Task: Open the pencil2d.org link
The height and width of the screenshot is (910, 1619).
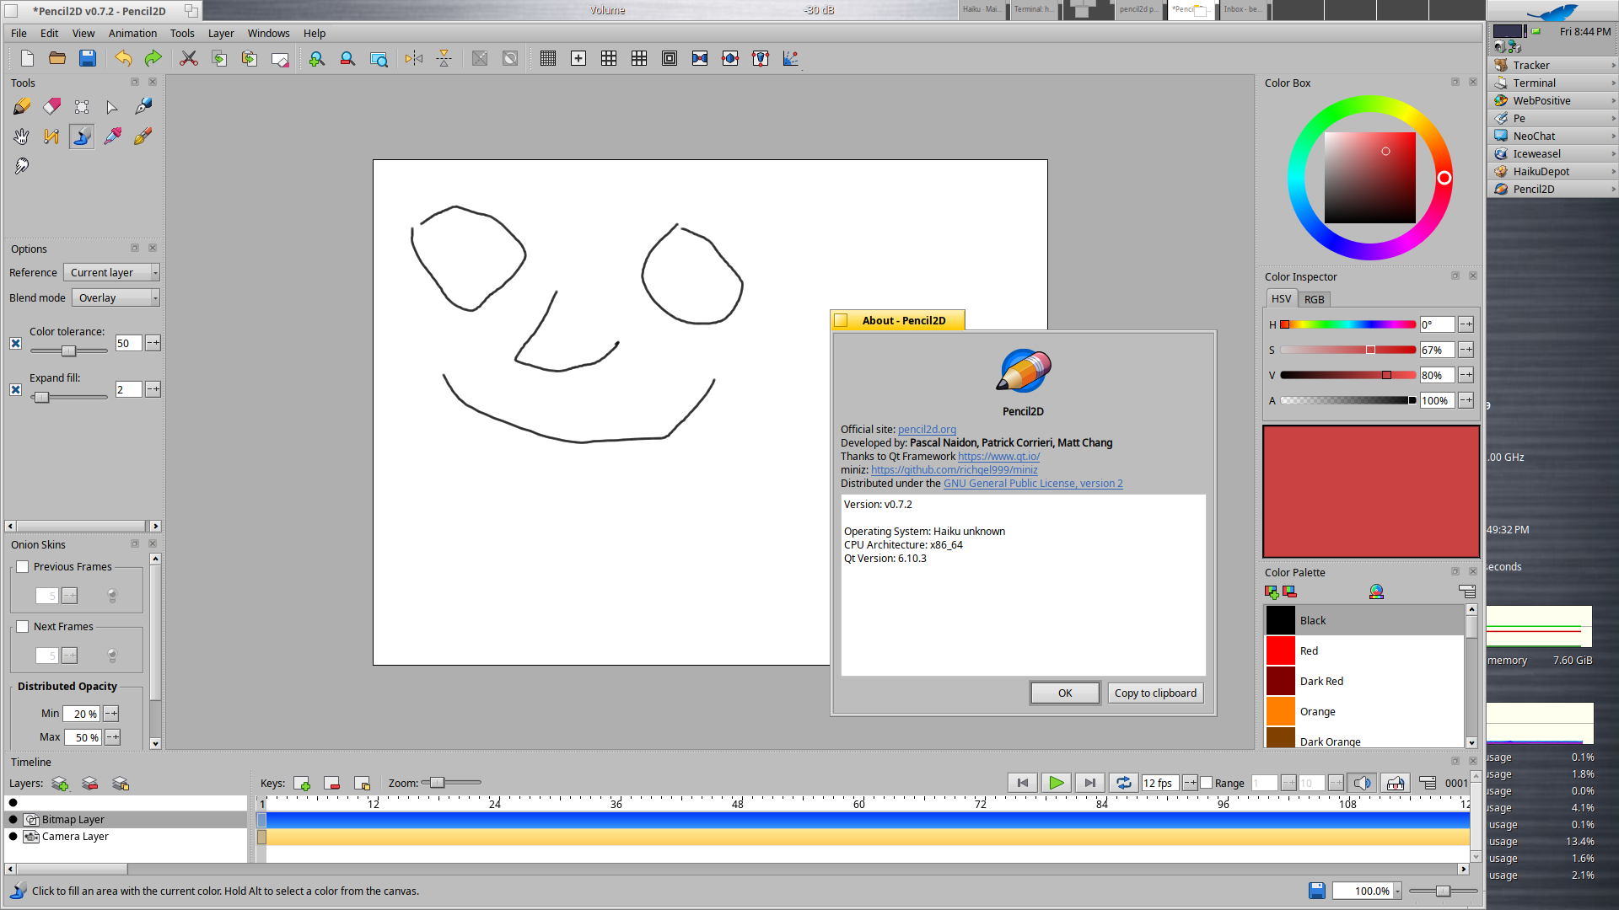Action: click(x=927, y=430)
